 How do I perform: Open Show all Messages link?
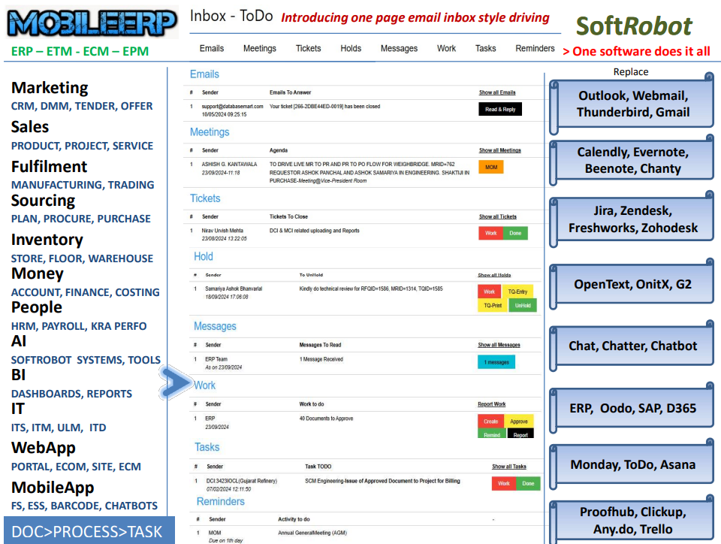pyautogui.click(x=499, y=345)
